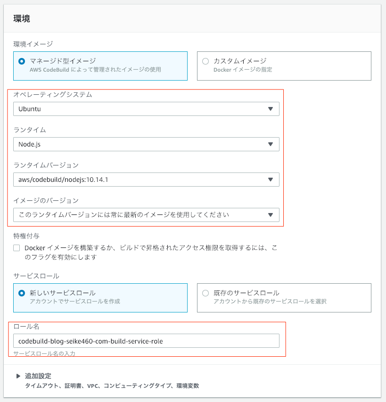The height and width of the screenshot is (402, 386).
Task: Open the Ubuntu operating system combo box
Action: point(141,109)
